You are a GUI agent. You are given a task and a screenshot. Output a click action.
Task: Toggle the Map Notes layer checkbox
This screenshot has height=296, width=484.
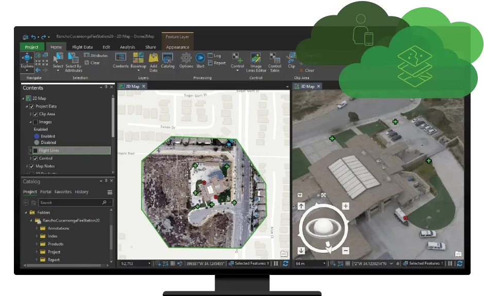pyautogui.click(x=31, y=166)
